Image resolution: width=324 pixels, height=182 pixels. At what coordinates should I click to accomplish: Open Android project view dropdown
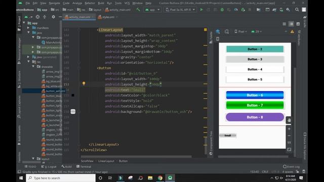(28, 17)
